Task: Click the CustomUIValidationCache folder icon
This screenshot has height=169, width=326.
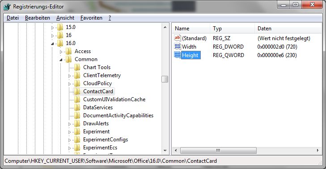Action: click(x=77, y=99)
